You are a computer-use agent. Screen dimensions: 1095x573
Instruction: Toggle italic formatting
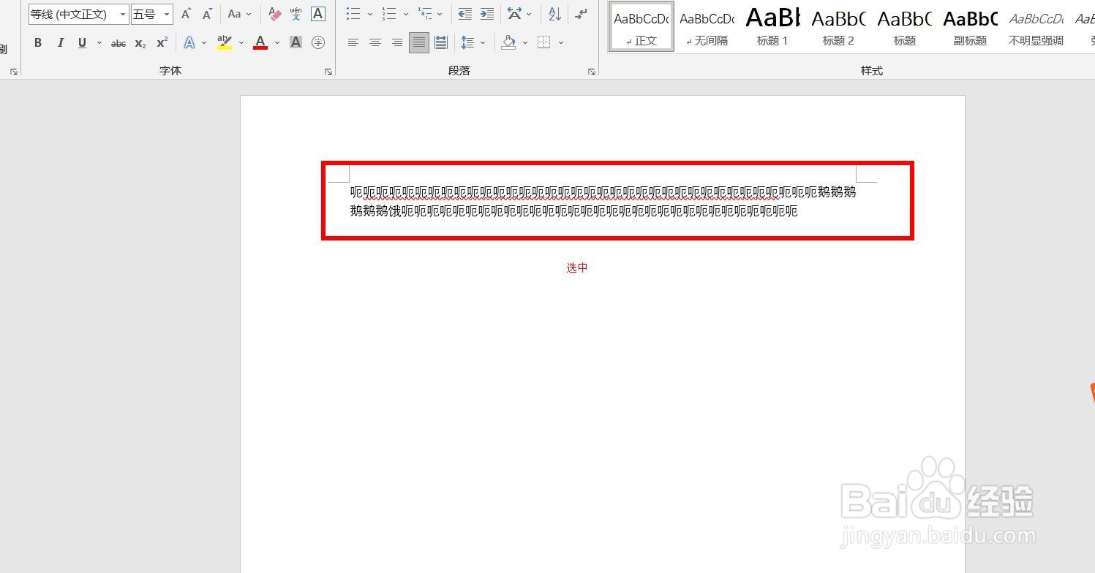[x=60, y=43]
